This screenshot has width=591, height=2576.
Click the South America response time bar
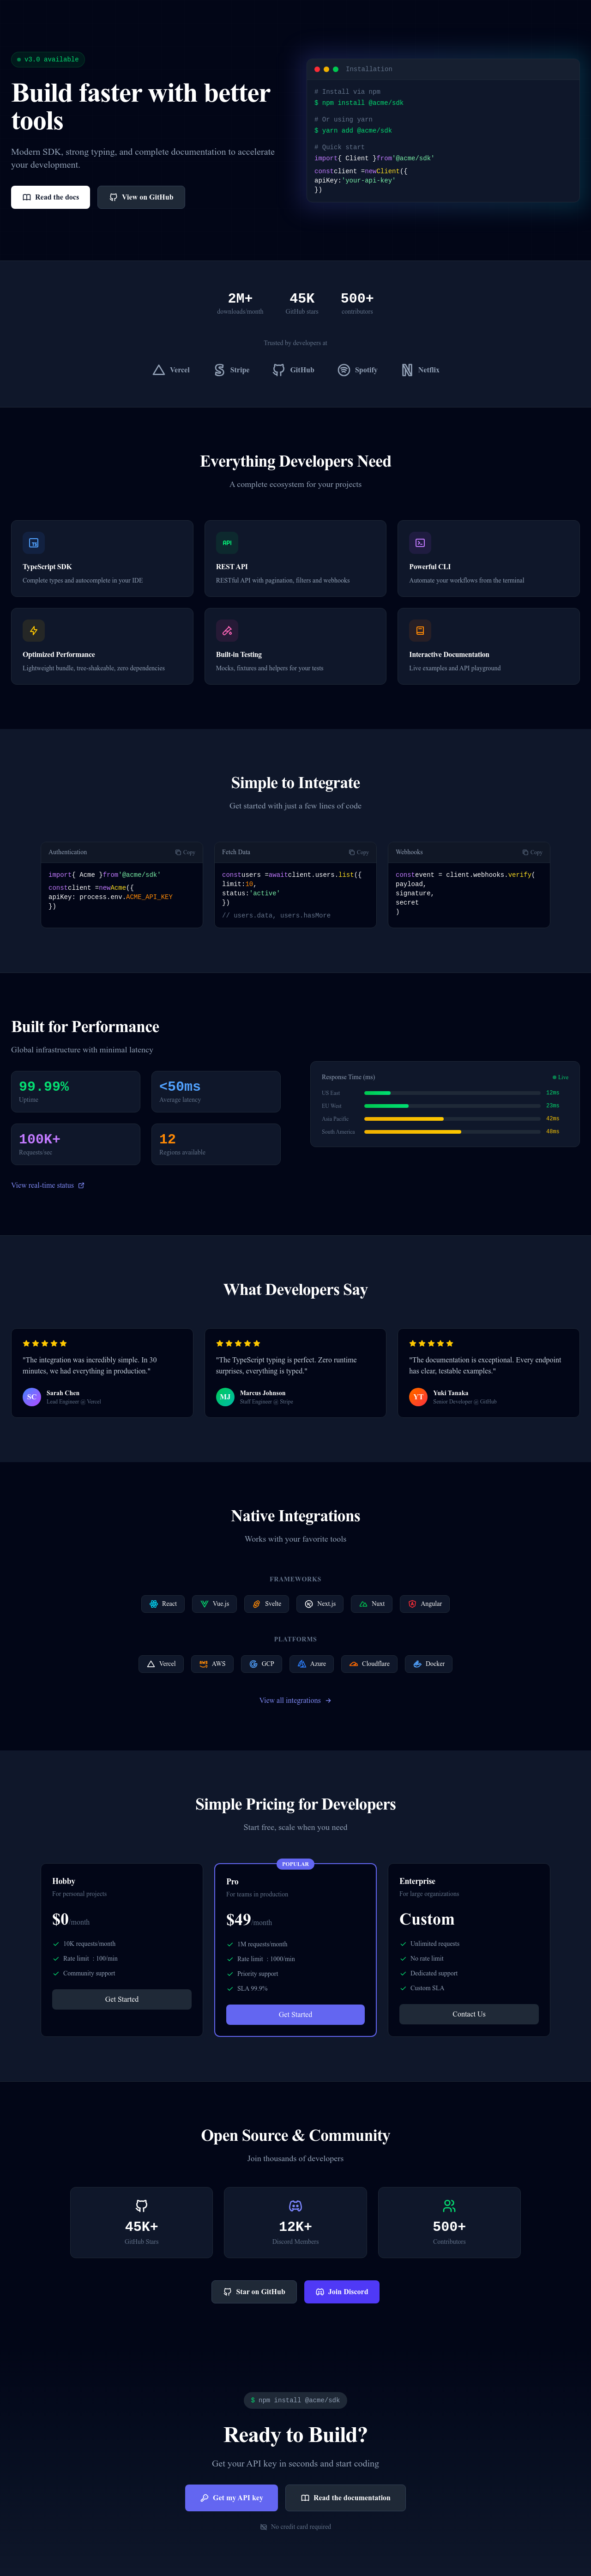[x=452, y=1132]
